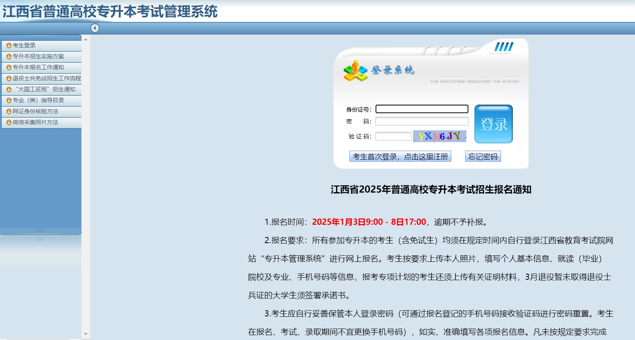This screenshot has width=635, height=340.
Task: Open the 网证身份核验方法 menu item
Action: click(x=35, y=112)
